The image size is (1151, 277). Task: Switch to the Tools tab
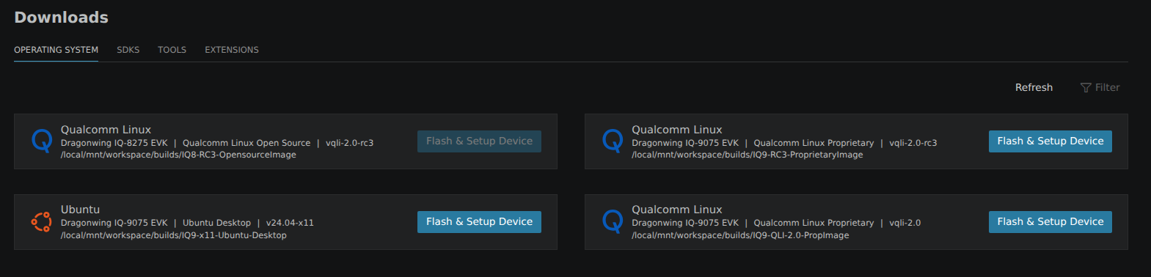coord(172,50)
